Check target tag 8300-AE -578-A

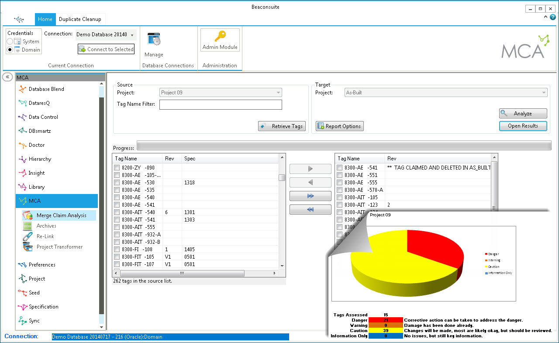click(x=339, y=190)
